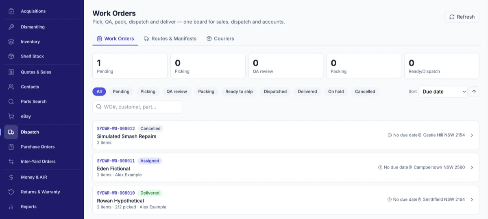This screenshot has height=219, width=488.
Task: Click the Parts Search magnifier icon
Action: pyautogui.click(x=11, y=101)
